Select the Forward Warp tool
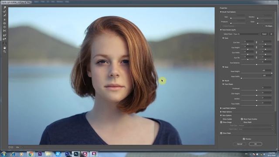Viewport: 279px width, 157px height. pyautogui.click(x=5, y=7)
